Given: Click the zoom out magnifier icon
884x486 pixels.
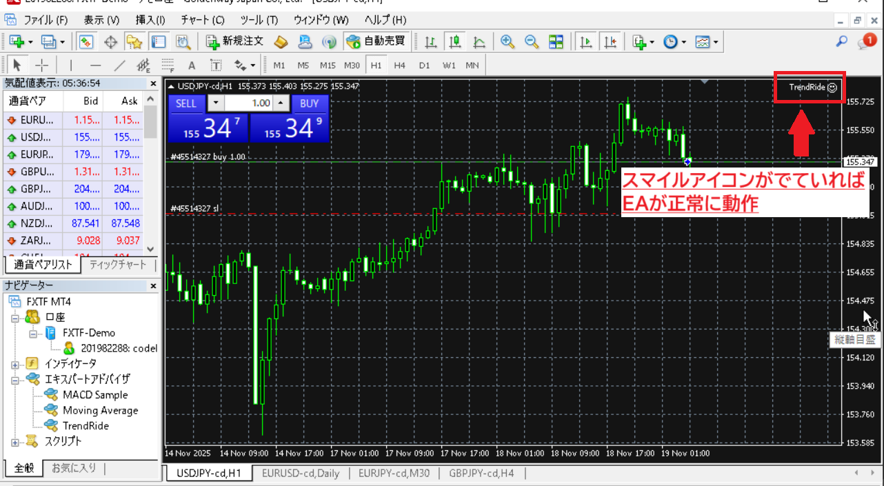Looking at the screenshot, I should click(x=531, y=42).
